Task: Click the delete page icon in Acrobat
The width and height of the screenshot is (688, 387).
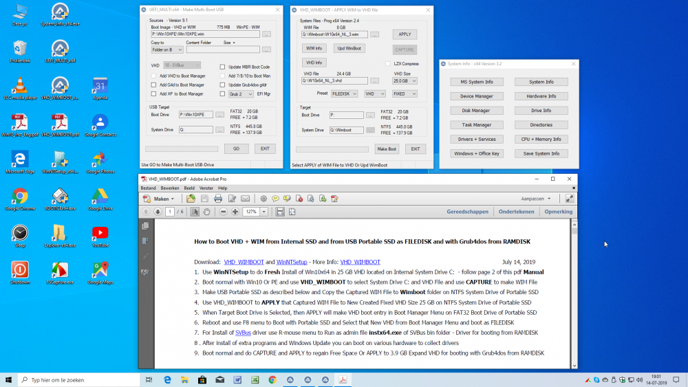Action: pos(299,199)
